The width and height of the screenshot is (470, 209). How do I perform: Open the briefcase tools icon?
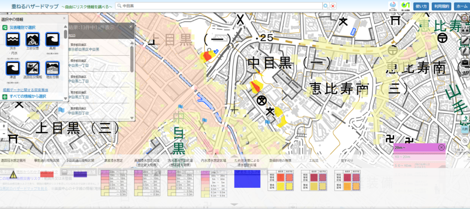[465, 62]
